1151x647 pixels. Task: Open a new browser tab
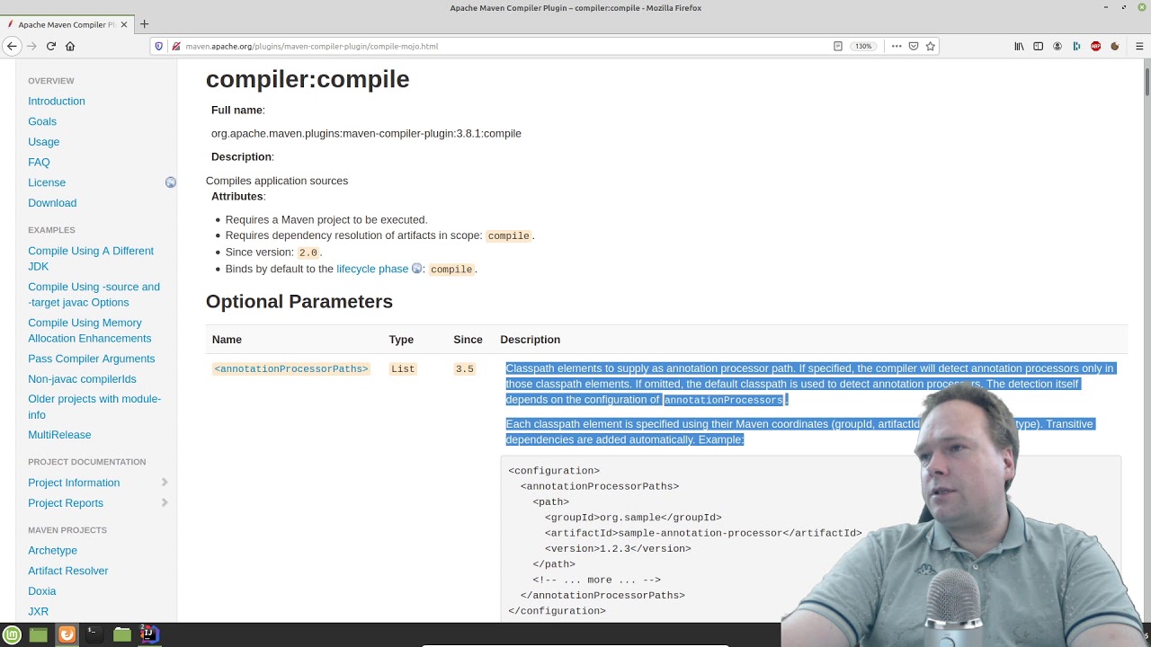coord(144,24)
